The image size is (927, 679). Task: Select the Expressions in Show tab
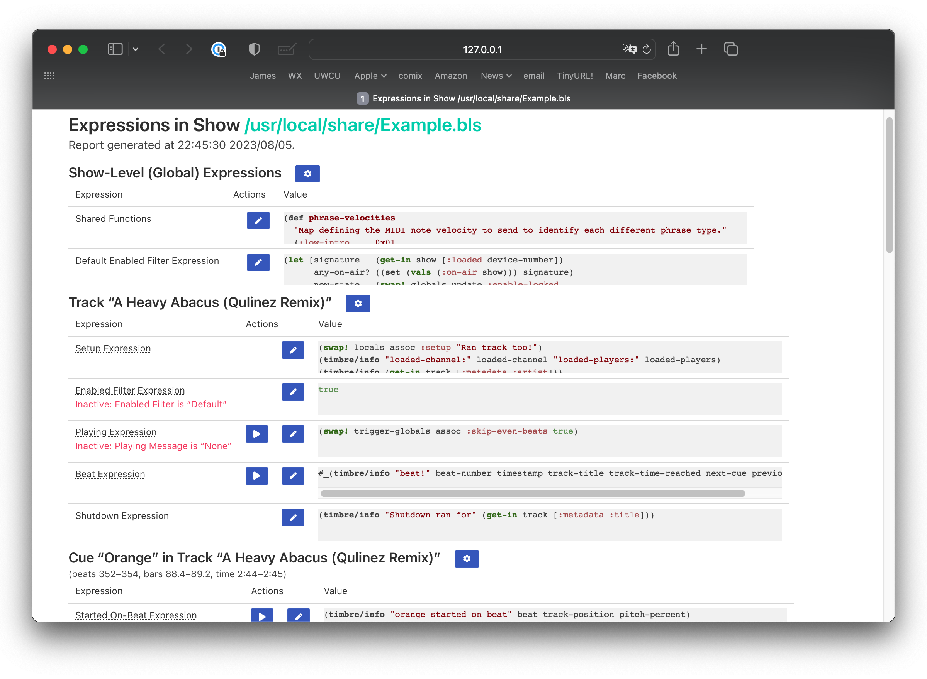click(x=463, y=98)
